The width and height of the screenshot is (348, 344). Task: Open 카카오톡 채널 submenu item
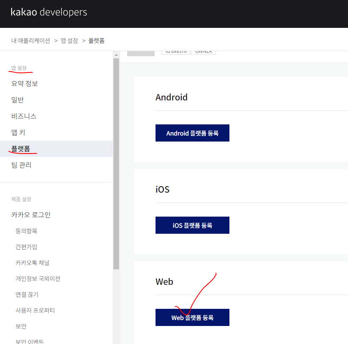pos(32,263)
